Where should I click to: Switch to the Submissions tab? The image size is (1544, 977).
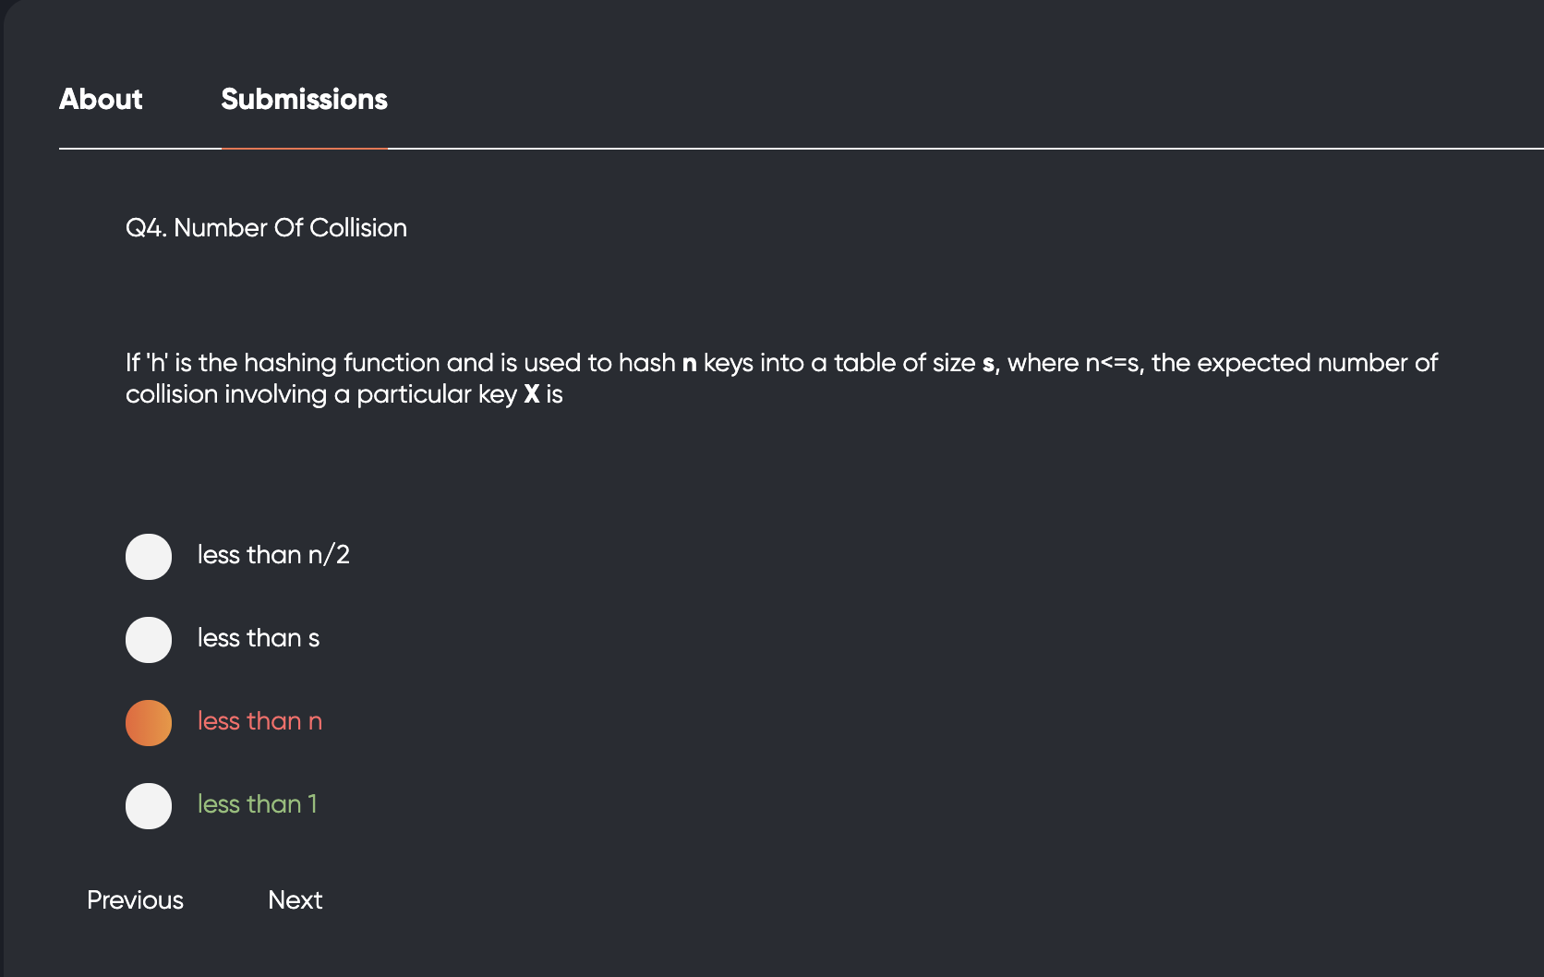(304, 100)
